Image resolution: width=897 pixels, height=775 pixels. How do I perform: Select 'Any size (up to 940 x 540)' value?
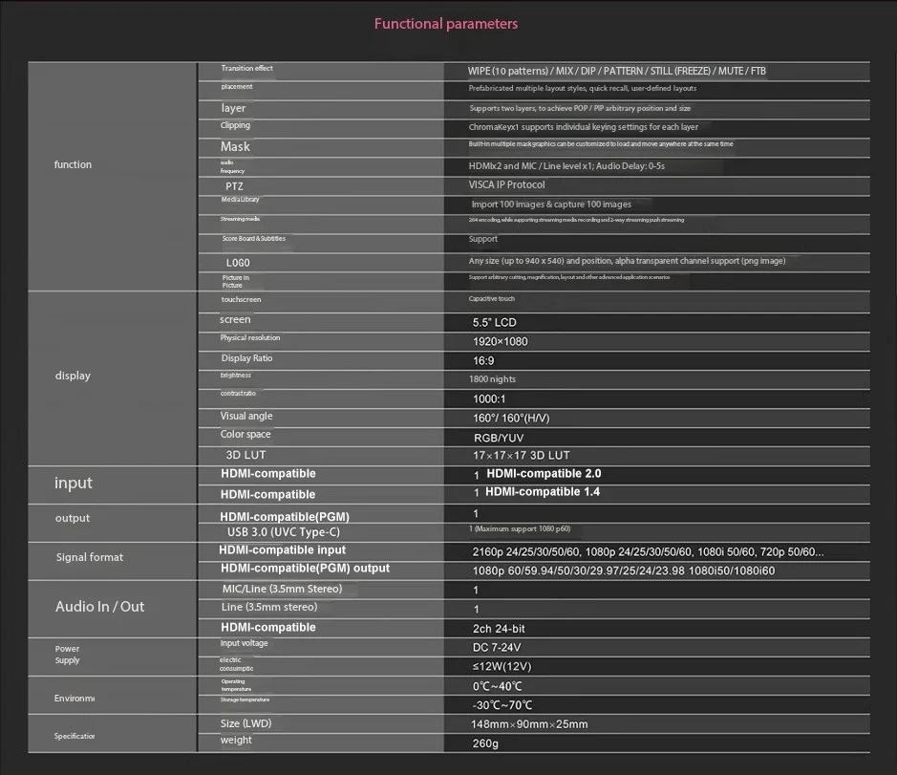click(x=627, y=261)
